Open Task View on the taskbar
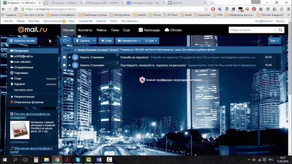This screenshot has width=292, height=164. point(26,160)
